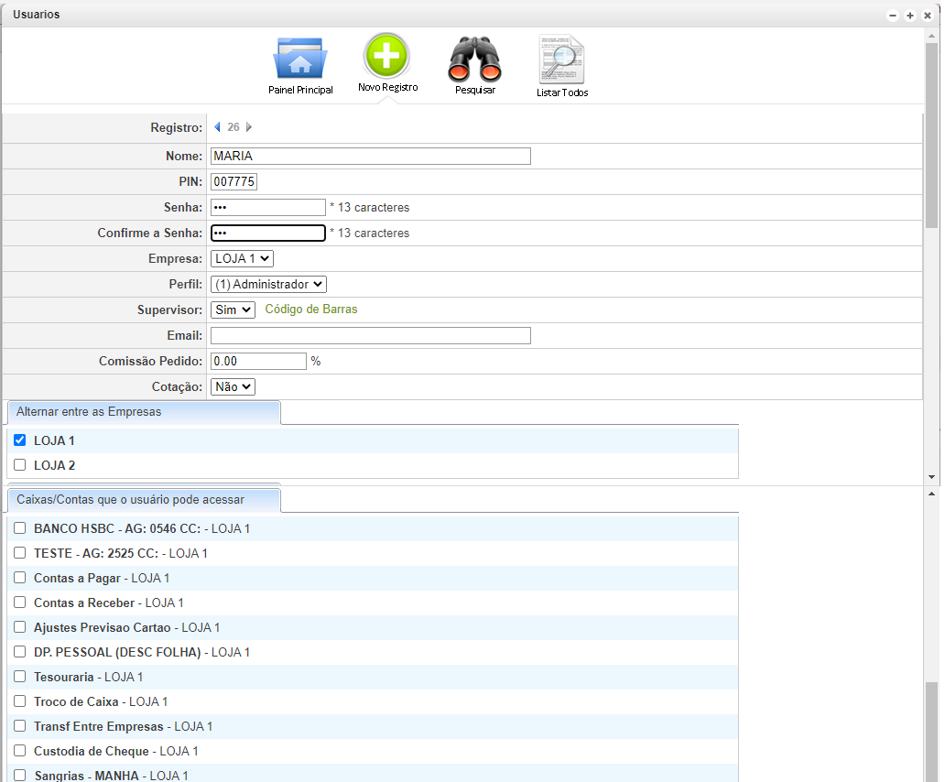Minimize the Usuarios panel
The height and width of the screenshot is (782, 945).
[892, 16]
